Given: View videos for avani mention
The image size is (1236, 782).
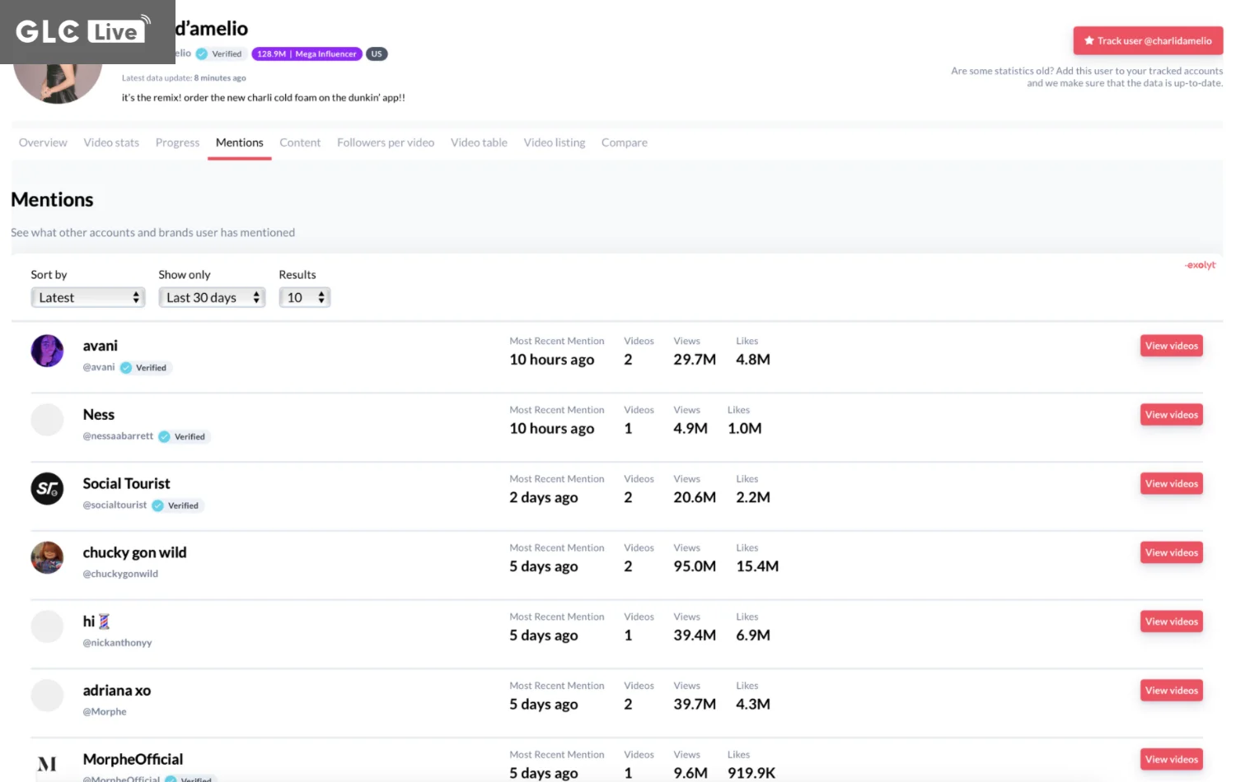Looking at the screenshot, I should (x=1171, y=346).
